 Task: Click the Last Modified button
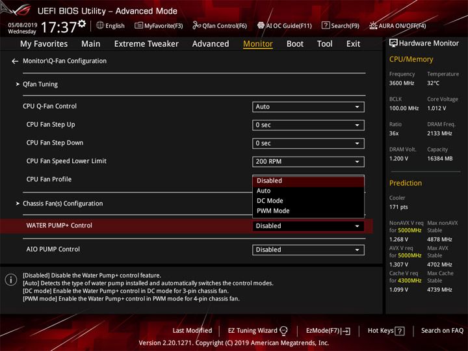192,331
